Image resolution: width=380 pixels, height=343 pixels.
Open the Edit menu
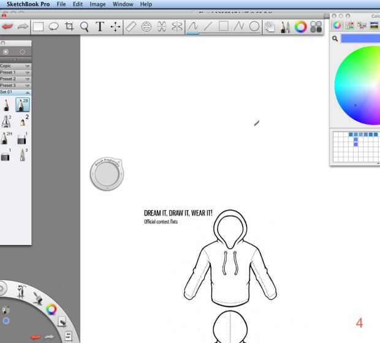click(x=78, y=4)
